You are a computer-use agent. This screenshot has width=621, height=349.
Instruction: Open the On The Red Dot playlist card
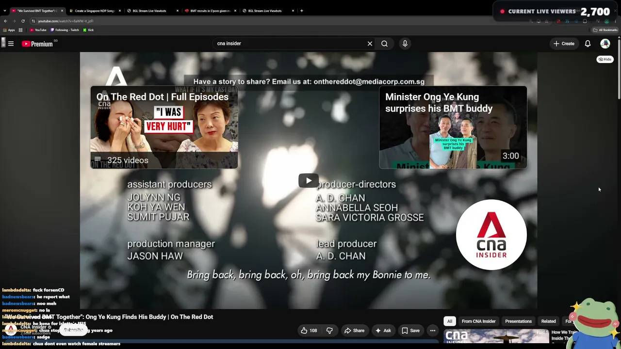click(164, 127)
